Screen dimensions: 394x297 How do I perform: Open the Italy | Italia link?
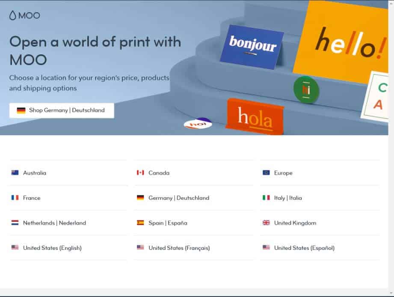pos(288,198)
